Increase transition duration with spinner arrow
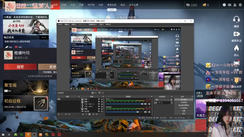The width and height of the screenshot is (244, 137). pos(172,102)
